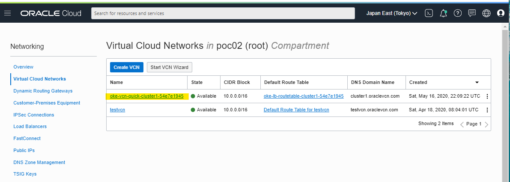Screen dimensions: 510x182
Task: Open actions menu for oke-vcn-quick-cluster1 row
Action: [x=487, y=96]
